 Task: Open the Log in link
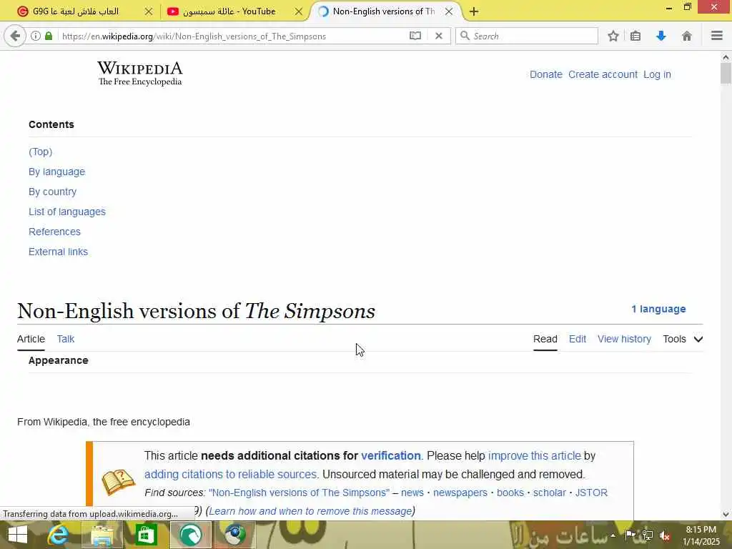pyautogui.click(x=657, y=74)
